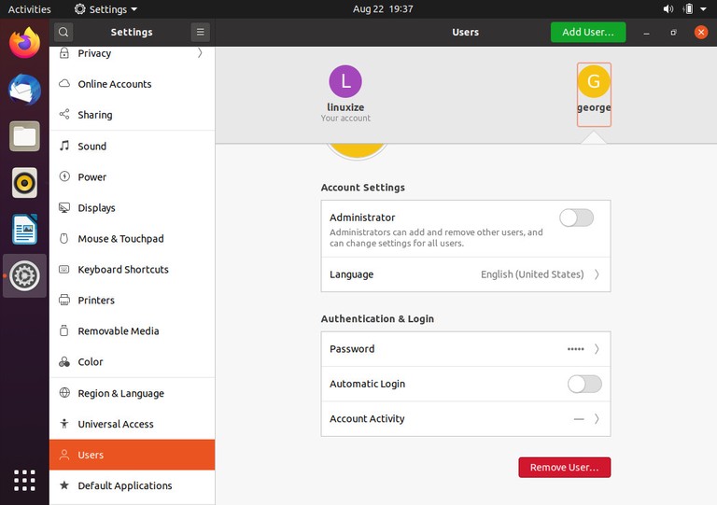Image resolution: width=717 pixels, height=505 pixels.
Task: Toggle the Automatic Login switch
Action: click(x=584, y=384)
